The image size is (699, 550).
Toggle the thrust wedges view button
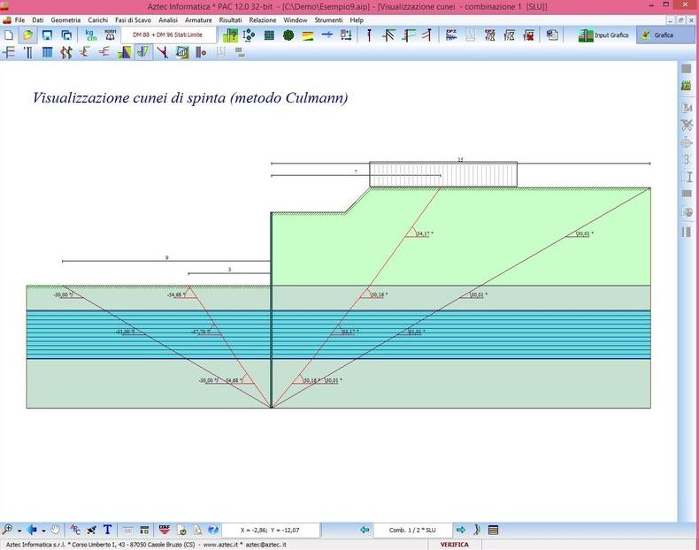142,52
